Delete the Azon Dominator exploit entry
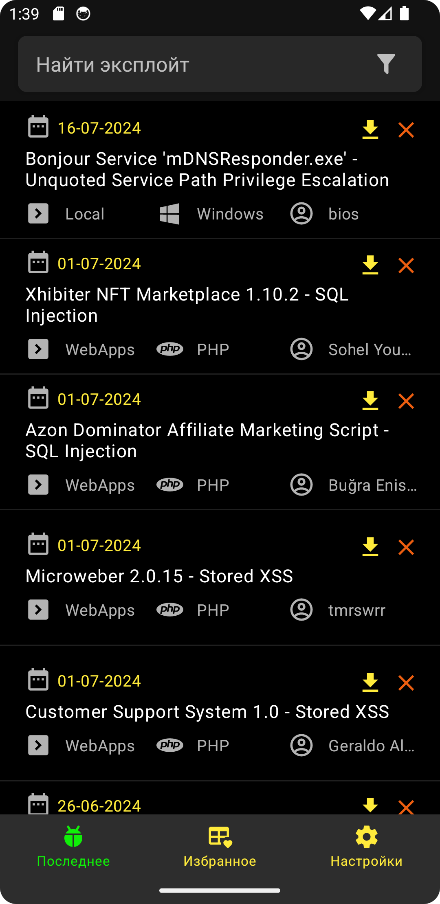 pyautogui.click(x=406, y=402)
